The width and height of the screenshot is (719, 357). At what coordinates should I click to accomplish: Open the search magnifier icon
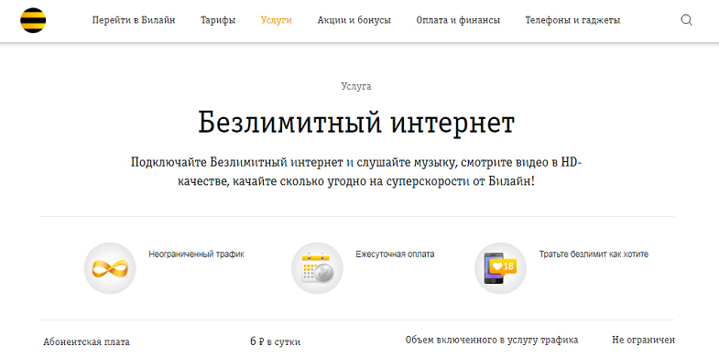(686, 20)
